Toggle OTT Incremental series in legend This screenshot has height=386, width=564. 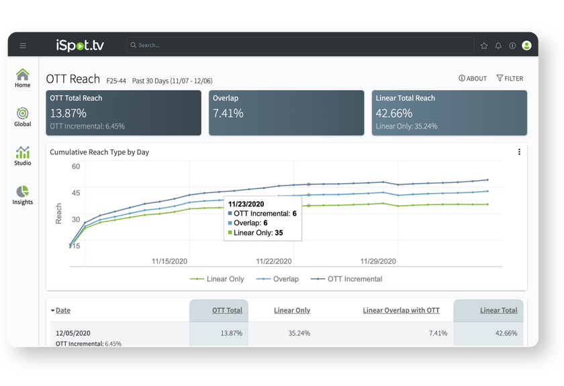click(346, 279)
